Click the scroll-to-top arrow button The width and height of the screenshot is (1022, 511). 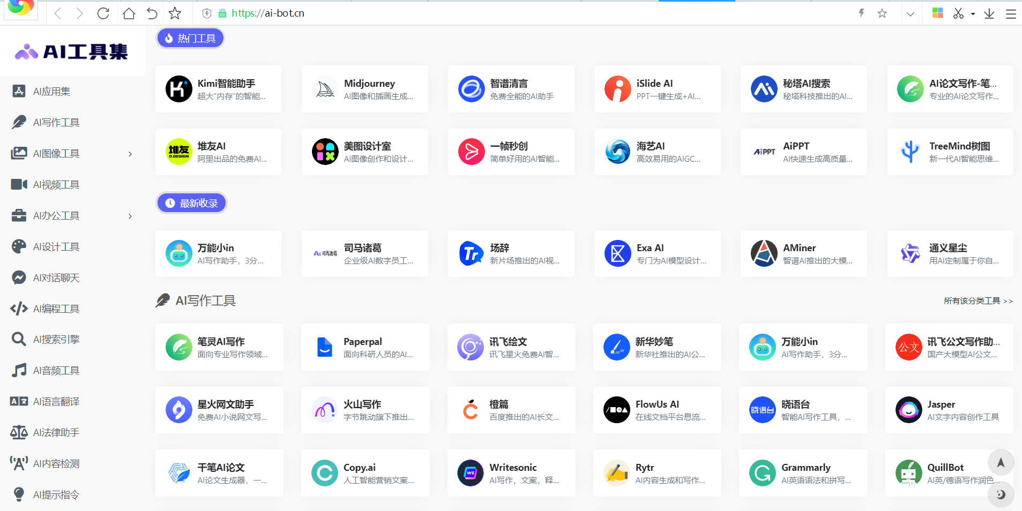pos(1001,462)
